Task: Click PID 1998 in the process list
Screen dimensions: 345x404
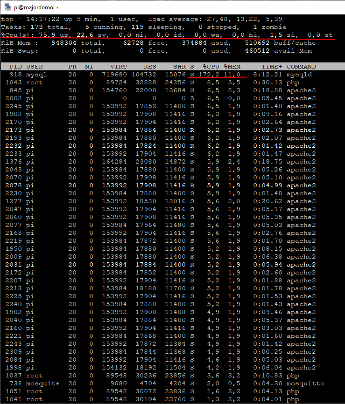Action: (x=14, y=368)
